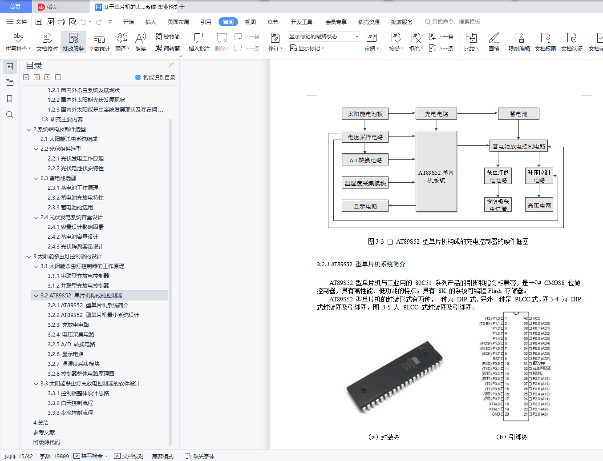Viewport: 603px width, 461px height.
Task: Click the 页面: 15/42 status bar entry
Action: coord(19,456)
